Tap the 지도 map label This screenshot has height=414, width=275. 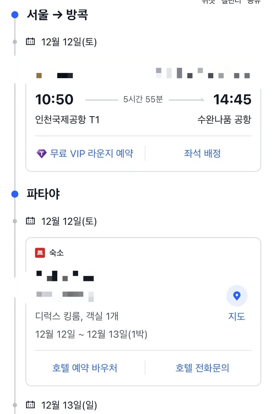[x=237, y=316]
